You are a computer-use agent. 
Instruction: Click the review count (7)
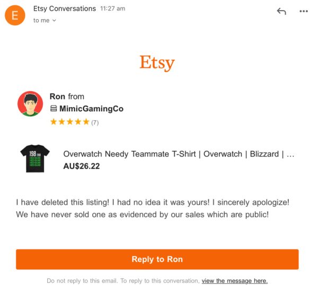pos(95,123)
